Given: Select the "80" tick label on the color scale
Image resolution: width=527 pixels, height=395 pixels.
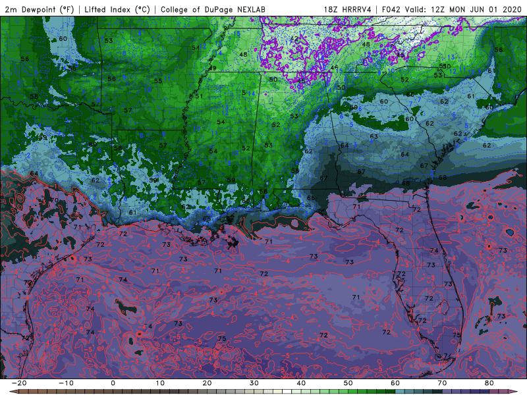Looking at the screenshot, I should (x=489, y=383).
